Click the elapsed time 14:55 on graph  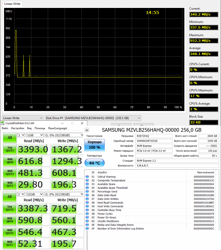153,12
